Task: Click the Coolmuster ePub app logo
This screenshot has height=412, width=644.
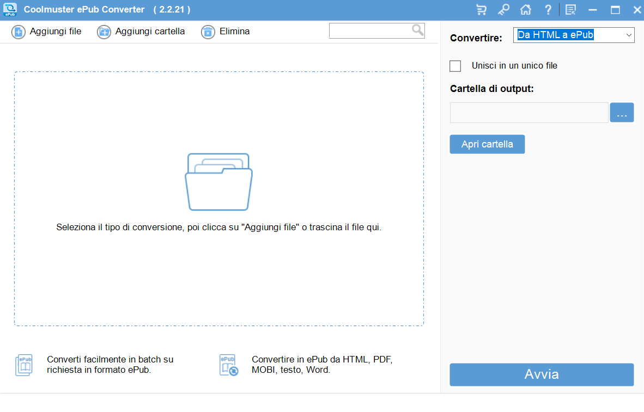Action: click(10, 9)
